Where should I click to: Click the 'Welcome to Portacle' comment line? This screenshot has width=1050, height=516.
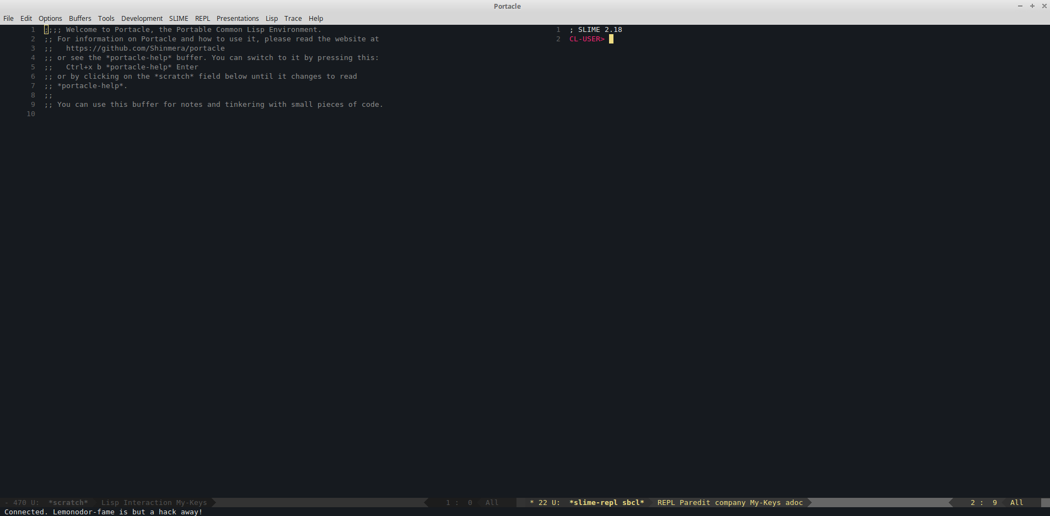click(183, 30)
